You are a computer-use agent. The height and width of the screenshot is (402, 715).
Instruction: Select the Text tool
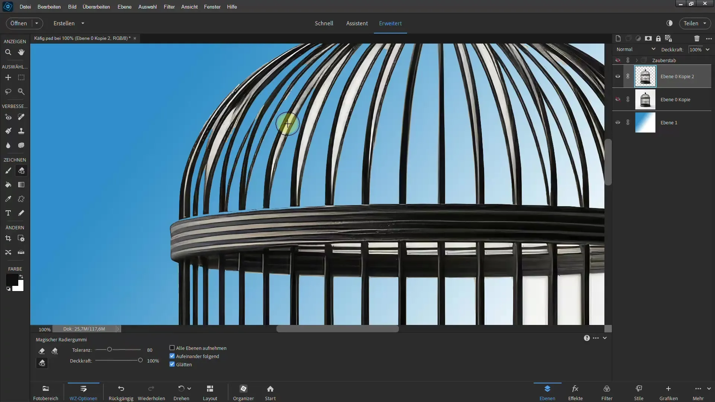pos(8,213)
